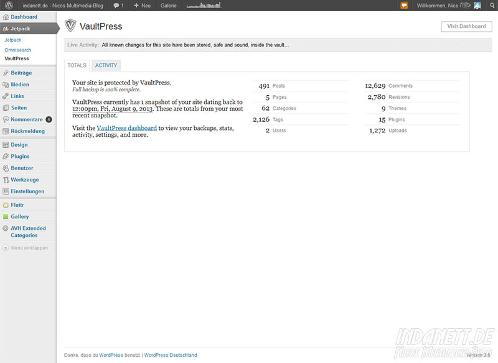Open the Werkzeuge menu label
498x363 pixels.
[25, 180]
